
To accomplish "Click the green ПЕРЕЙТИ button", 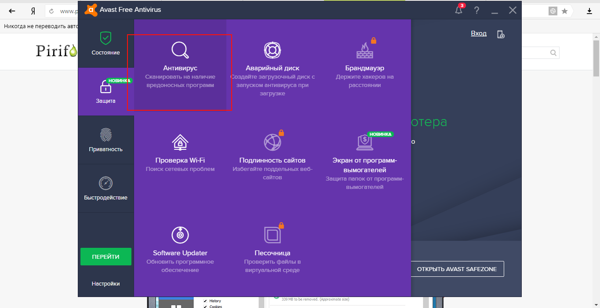I will click(106, 257).
